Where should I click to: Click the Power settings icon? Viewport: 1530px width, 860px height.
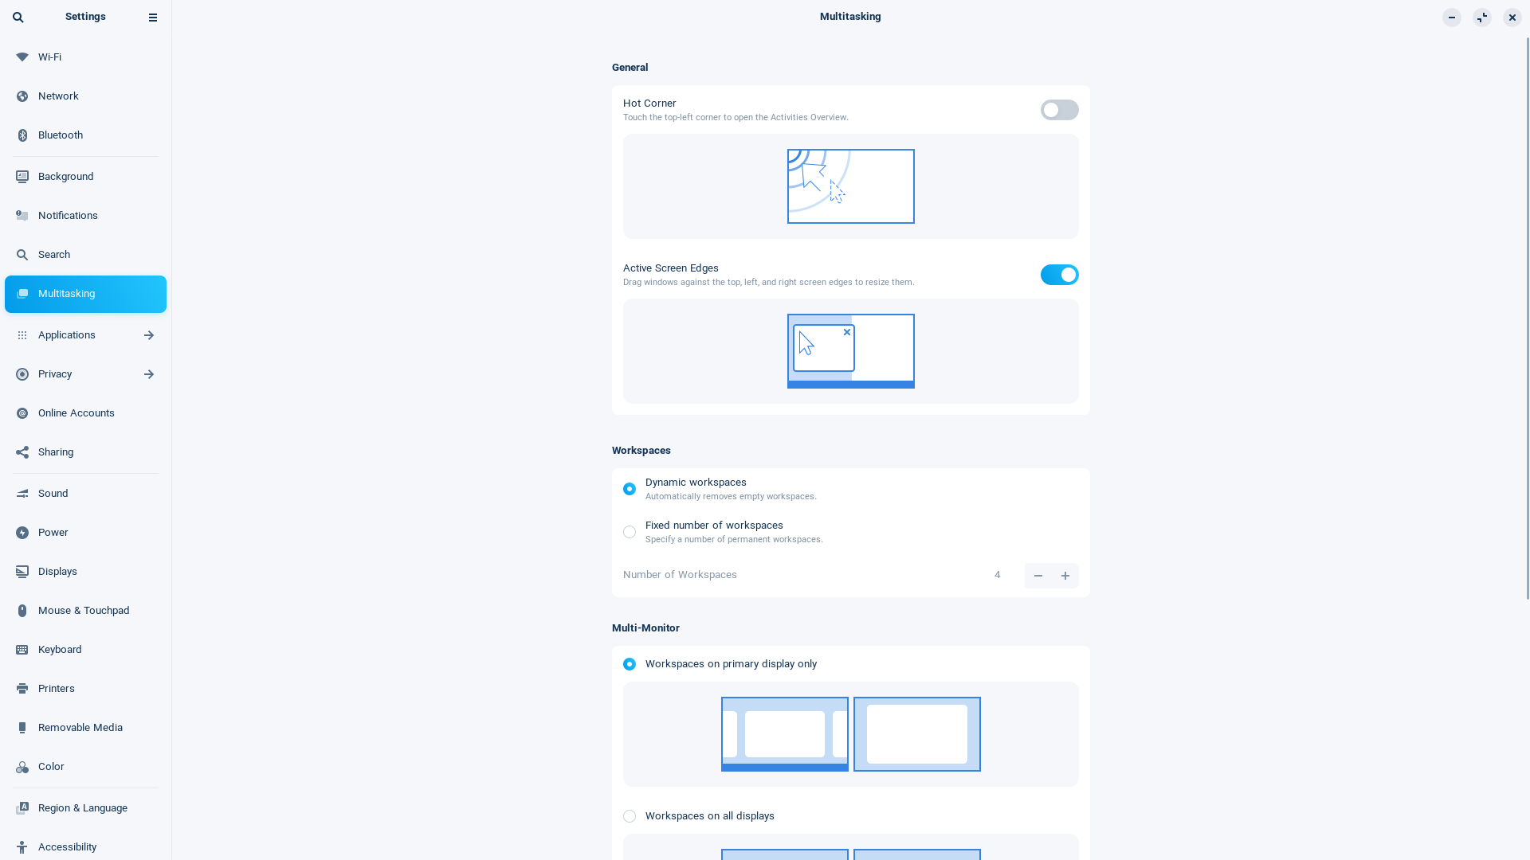[x=22, y=533]
